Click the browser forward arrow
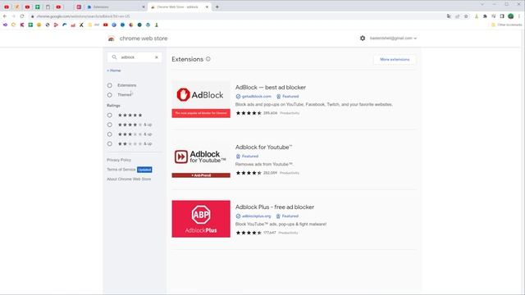The height and width of the screenshot is (295, 525). pos(13,16)
